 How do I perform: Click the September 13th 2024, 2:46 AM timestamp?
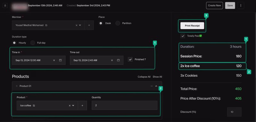tap(45, 5)
